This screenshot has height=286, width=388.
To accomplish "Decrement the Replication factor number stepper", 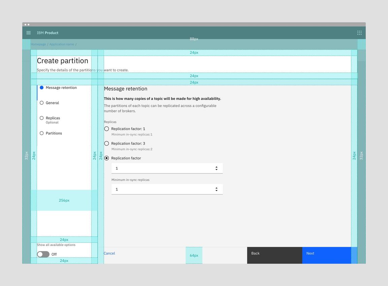I will click(x=217, y=170).
